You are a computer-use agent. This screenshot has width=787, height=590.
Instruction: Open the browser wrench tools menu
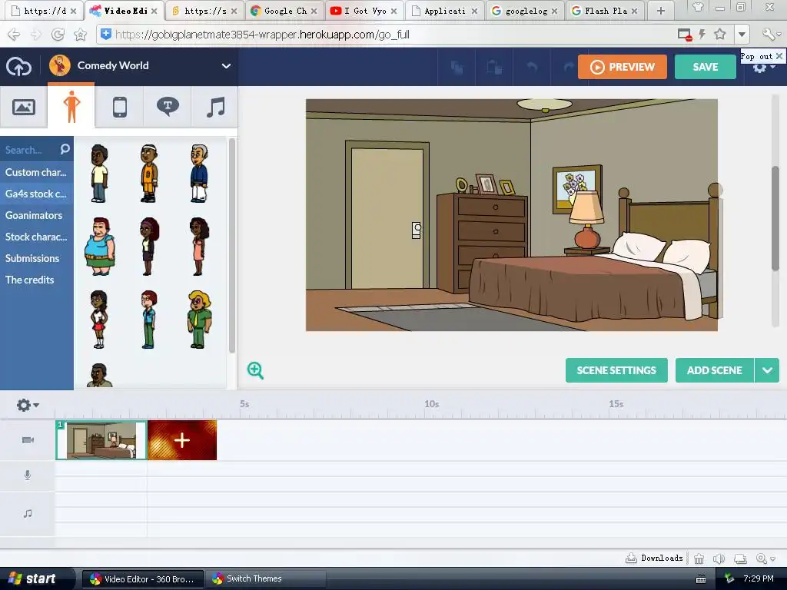coord(771,34)
